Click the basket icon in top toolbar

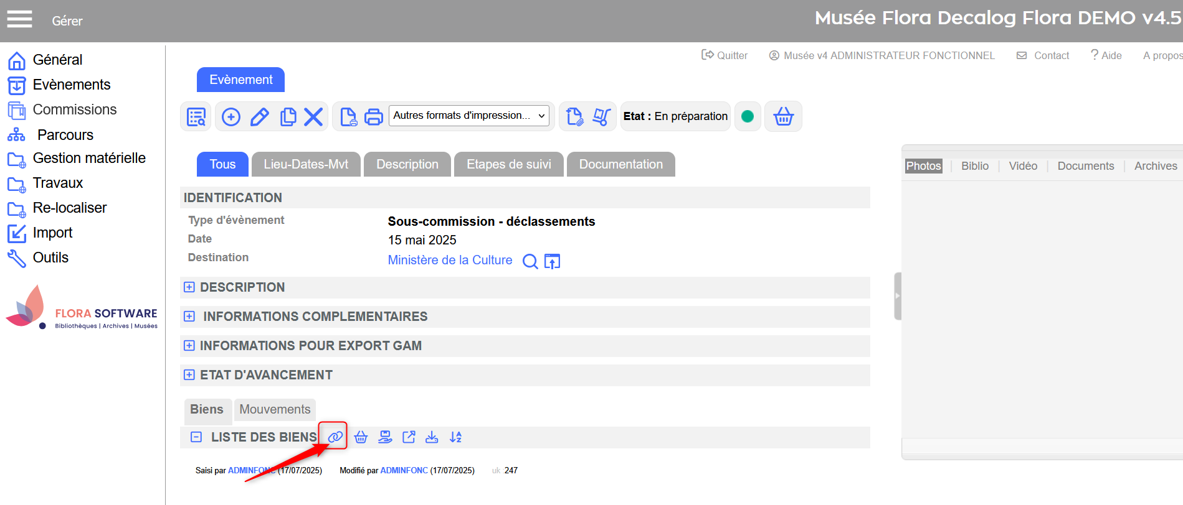pos(783,116)
